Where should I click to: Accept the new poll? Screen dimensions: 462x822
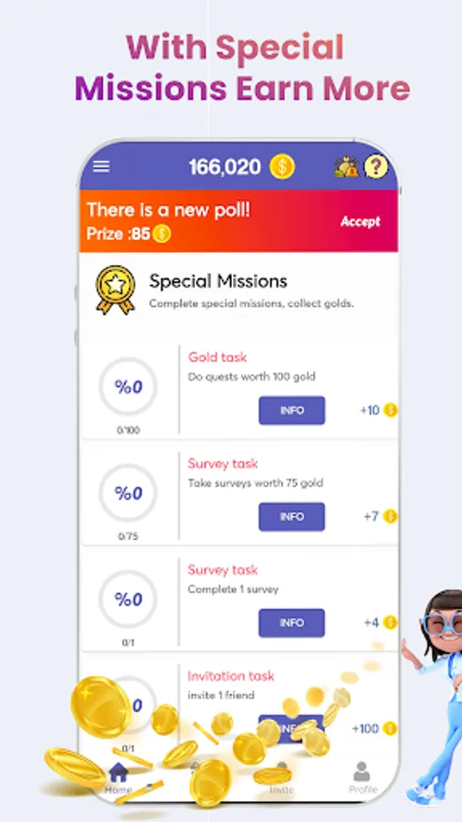(361, 221)
